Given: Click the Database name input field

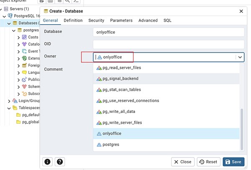Looking at the screenshot, I should [x=169, y=32].
